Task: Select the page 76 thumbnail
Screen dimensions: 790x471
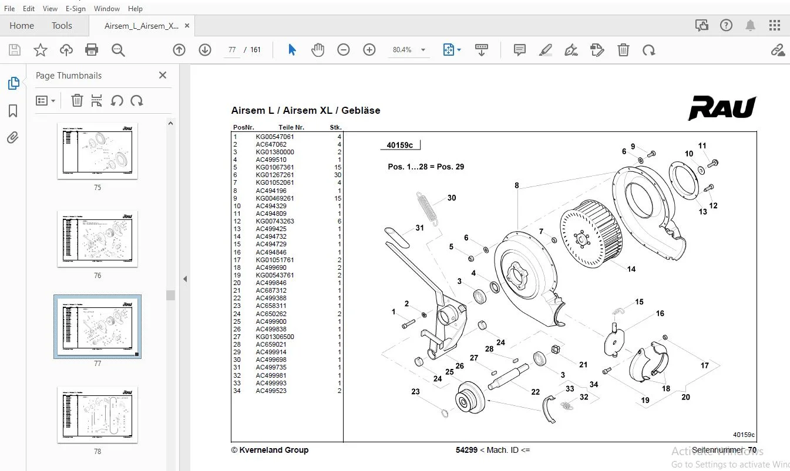Action: 98,239
